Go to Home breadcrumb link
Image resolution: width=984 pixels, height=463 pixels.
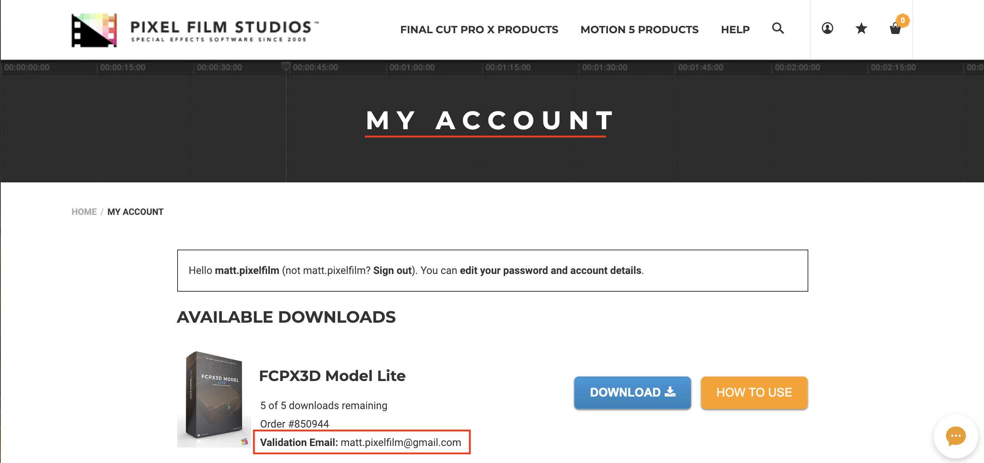pyautogui.click(x=84, y=212)
